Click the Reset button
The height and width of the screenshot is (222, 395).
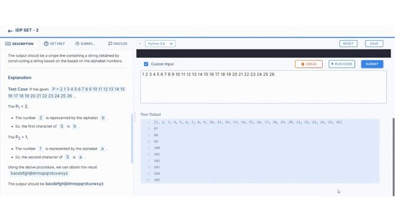348,44
